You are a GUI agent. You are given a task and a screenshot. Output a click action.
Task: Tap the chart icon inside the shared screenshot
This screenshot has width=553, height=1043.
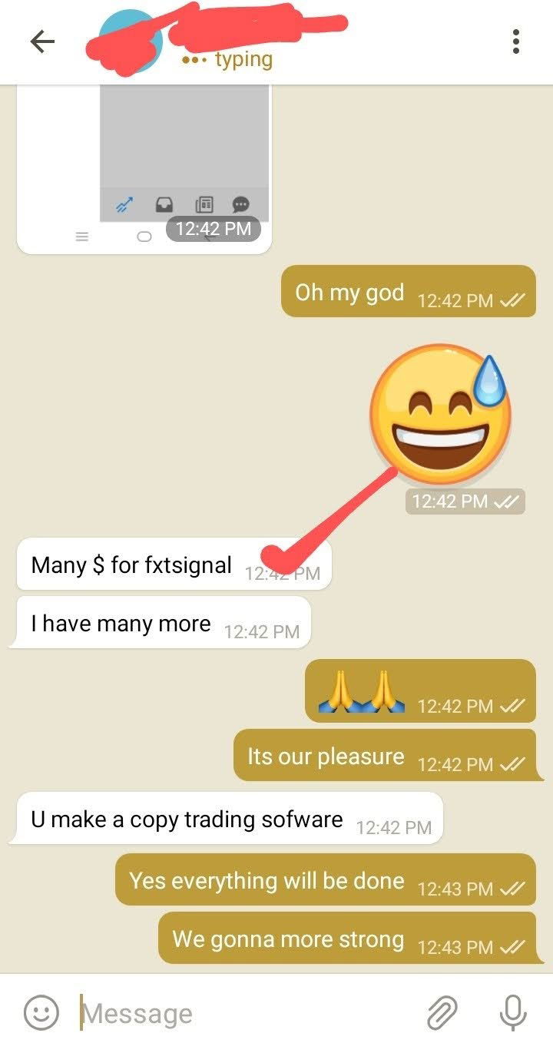pyautogui.click(x=124, y=204)
